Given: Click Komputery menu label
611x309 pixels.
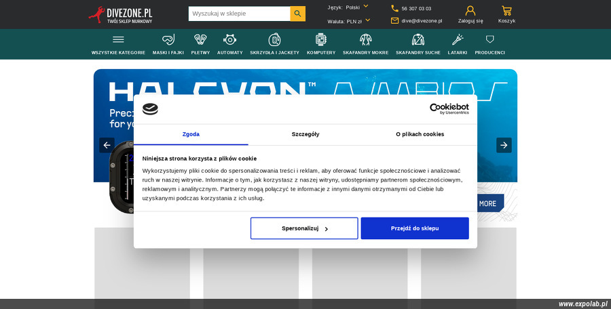Looking at the screenshot, I should 320,53.
